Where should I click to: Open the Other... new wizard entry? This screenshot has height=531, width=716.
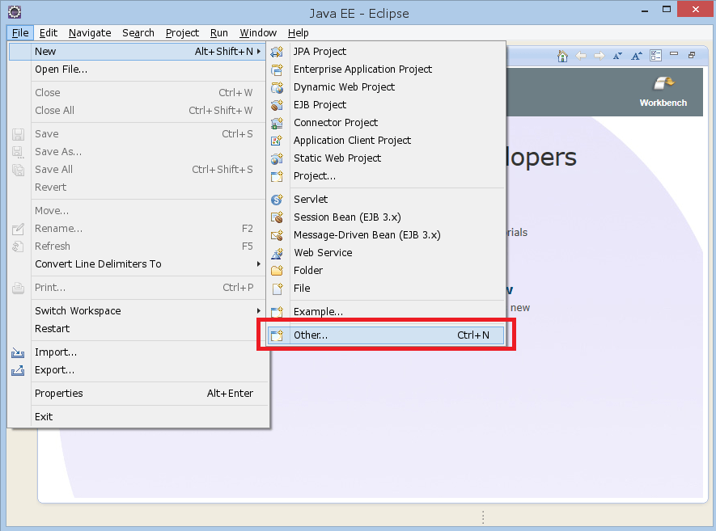[x=386, y=335]
